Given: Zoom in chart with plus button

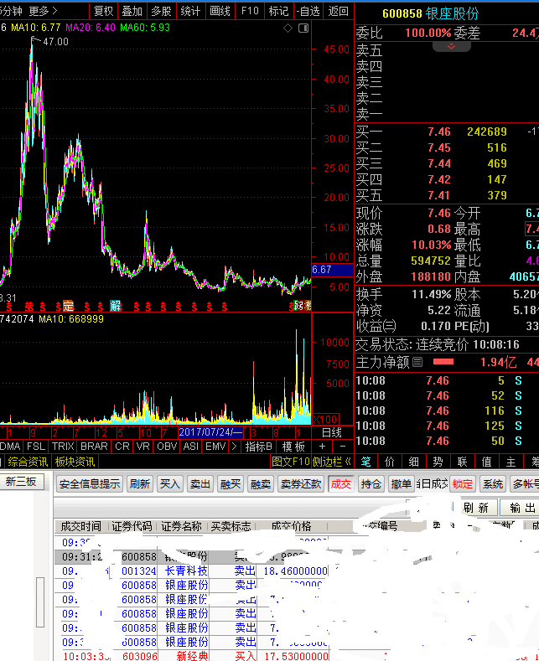Looking at the screenshot, I should click(x=322, y=446).
